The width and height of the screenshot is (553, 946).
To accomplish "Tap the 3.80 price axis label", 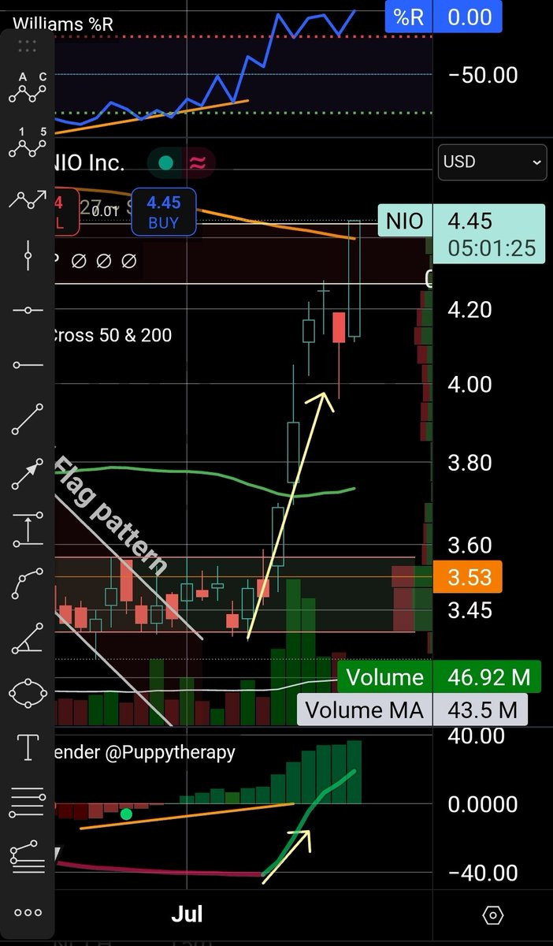I will (469, 463).
